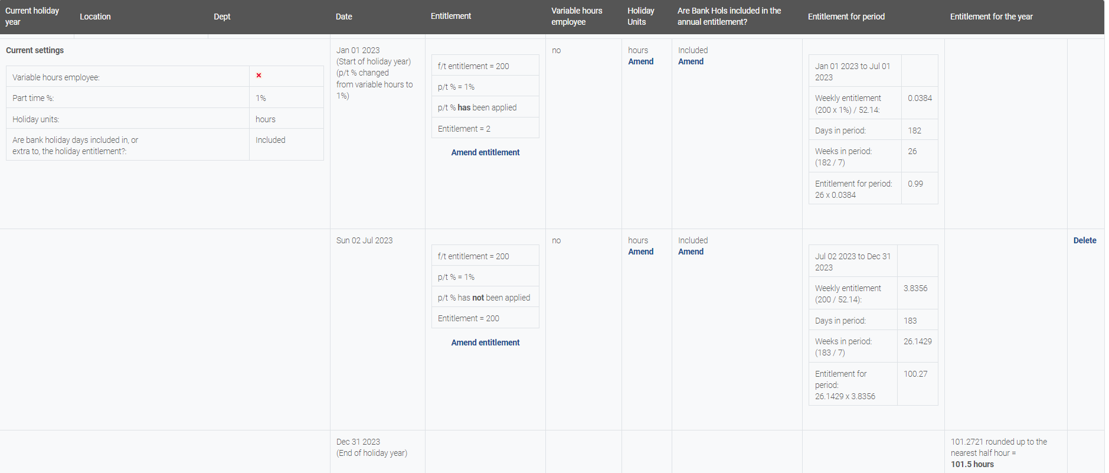1109x473 pixels.
Task: Select the Location column header
Action: pyautogui.click(x=95, y=17)
